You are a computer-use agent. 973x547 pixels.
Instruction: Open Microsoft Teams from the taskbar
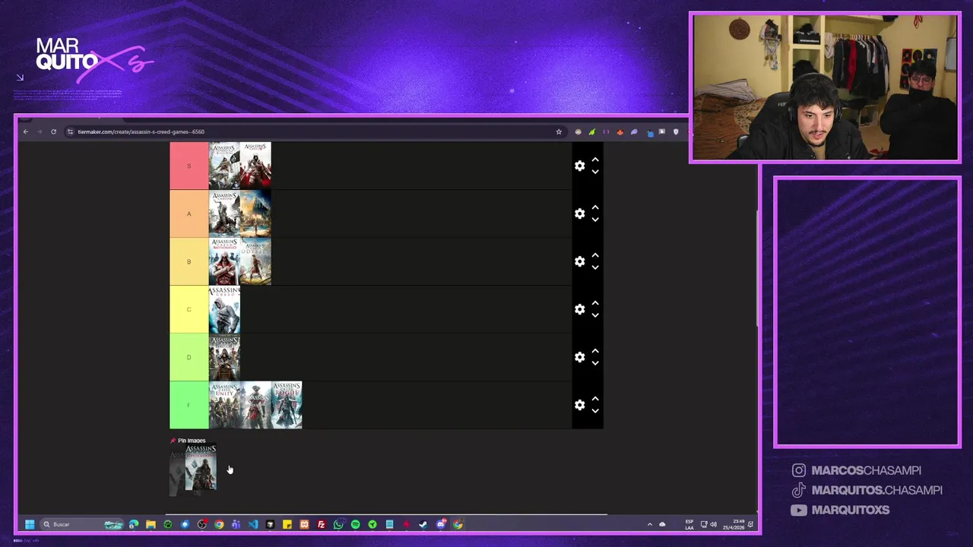pos(236,524)
